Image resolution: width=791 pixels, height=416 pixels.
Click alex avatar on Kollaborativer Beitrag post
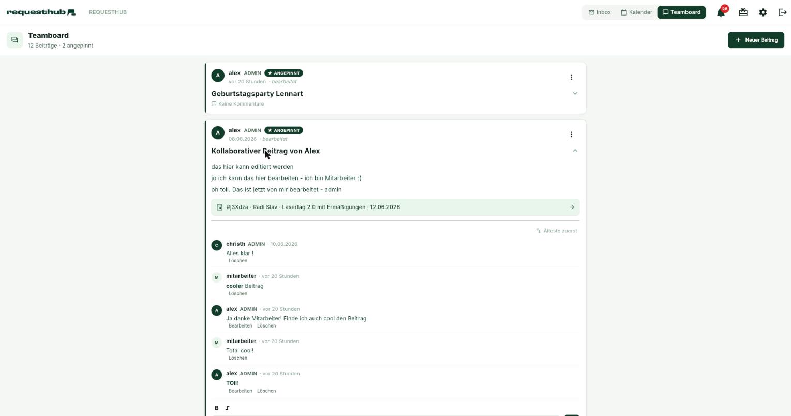(x=218, y=133)
